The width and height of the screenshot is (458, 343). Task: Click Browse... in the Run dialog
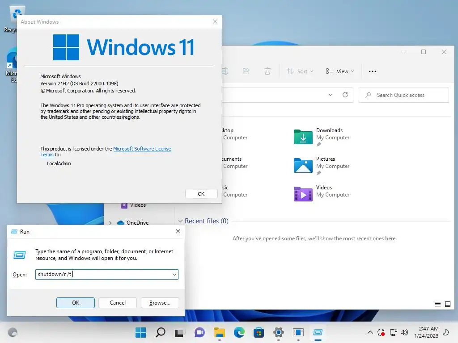click(x=160, y=303)
